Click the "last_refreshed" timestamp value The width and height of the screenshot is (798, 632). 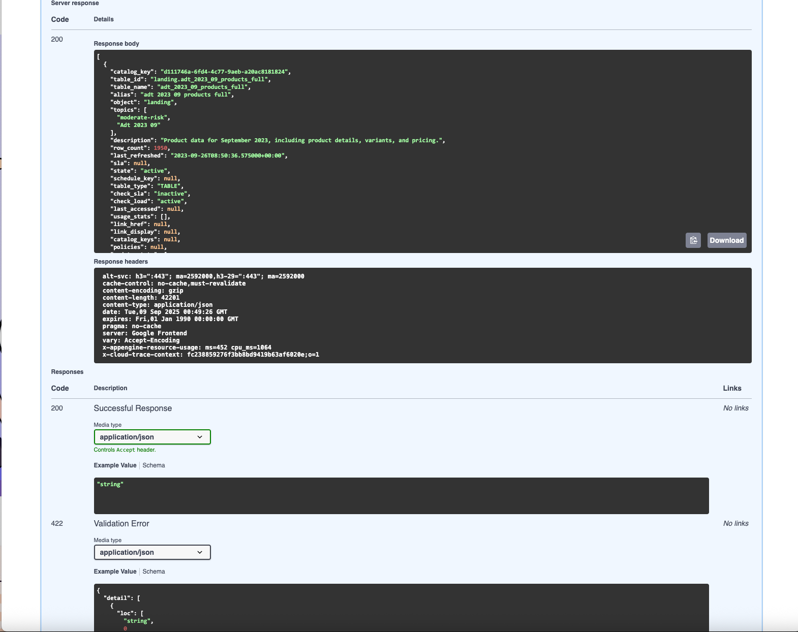click(228, 155)
